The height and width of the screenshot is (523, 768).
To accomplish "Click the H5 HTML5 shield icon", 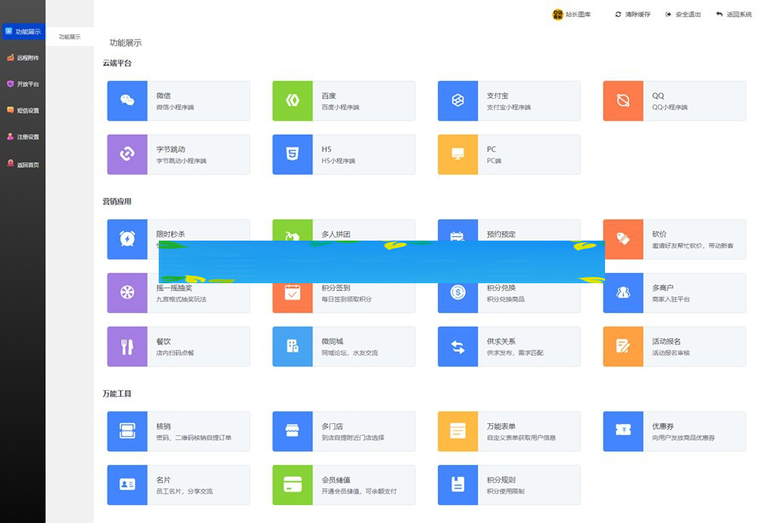I will coord(293,154).
